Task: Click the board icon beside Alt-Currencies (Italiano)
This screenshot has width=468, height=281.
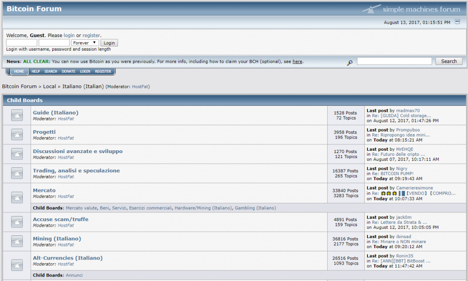Action: coord(17,265)
